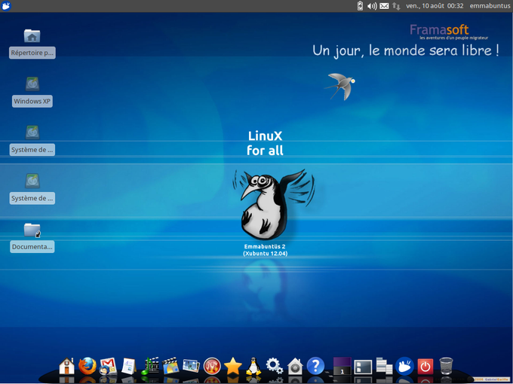Click the show desktop icon in dock
This screenshot has width=513, height=384.
(363, 367)
